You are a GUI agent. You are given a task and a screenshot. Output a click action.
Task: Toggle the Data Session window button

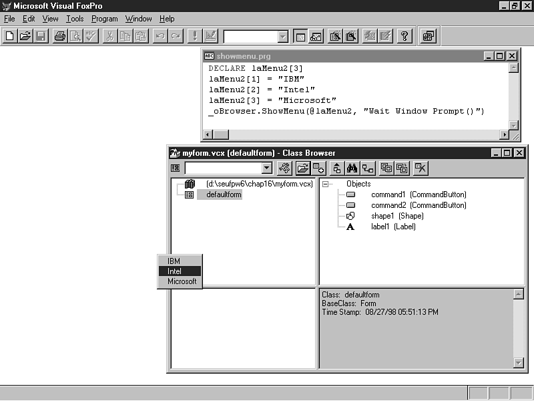[316, 36]
